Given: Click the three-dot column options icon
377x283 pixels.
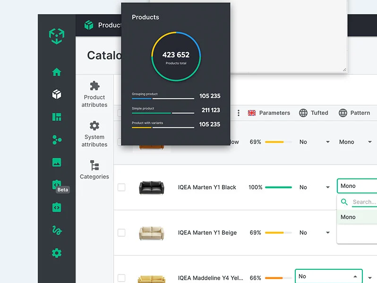Looking at the screenshot, I should tap(239, 113).
